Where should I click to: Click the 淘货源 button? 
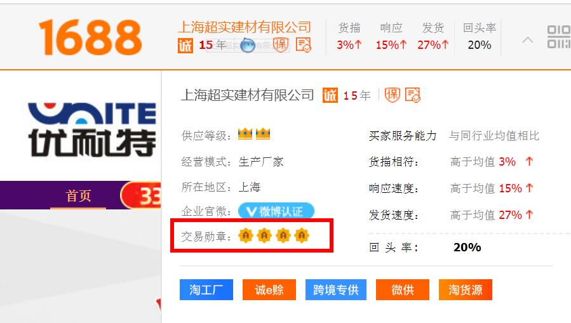click(x=466, y=289)
